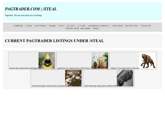Click the OLD SHIT category button
This screenshot has height=124, width=165.
[71, 26]
